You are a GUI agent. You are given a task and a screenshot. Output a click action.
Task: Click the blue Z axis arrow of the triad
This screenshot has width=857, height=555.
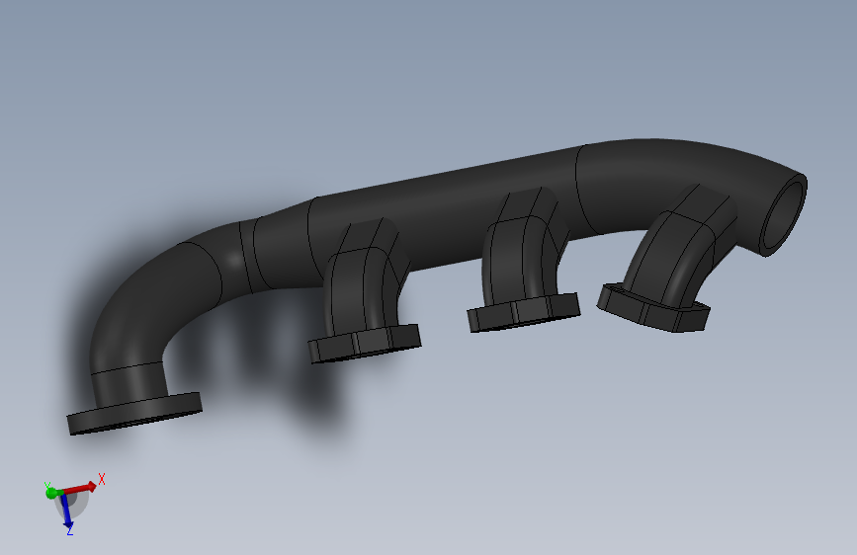tap(66, 511)
